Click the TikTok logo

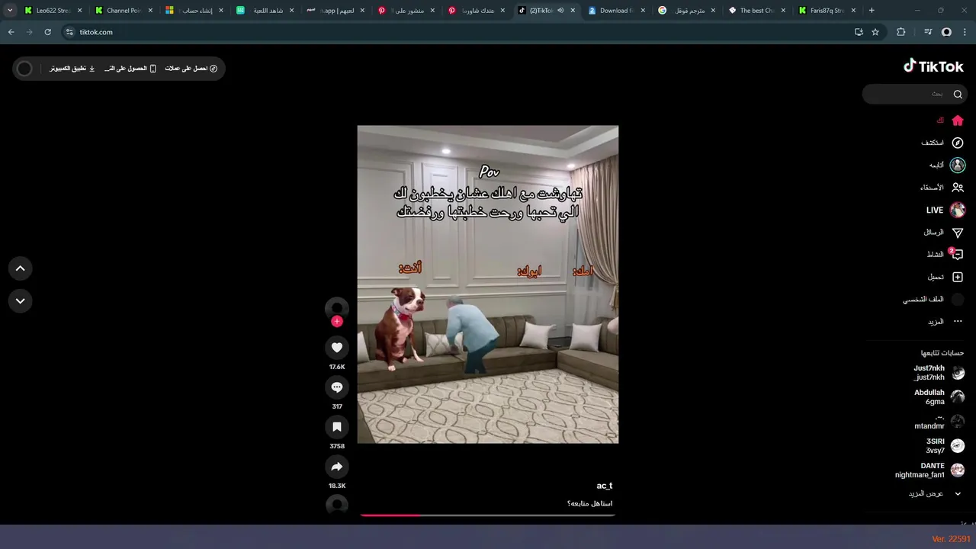point(933,66)
